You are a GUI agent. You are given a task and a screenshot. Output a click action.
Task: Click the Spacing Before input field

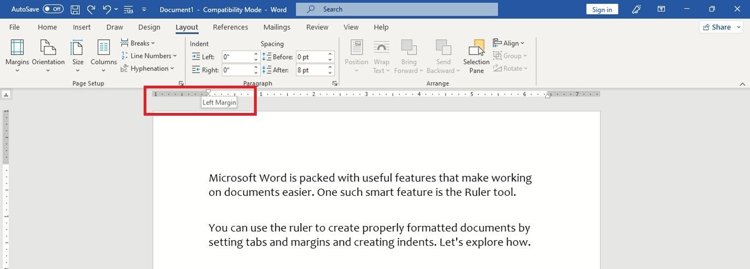pyautogui.click(x=311, y=57)
